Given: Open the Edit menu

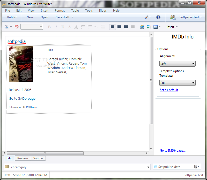Looking at the screenshot, I should click(19, 11).
